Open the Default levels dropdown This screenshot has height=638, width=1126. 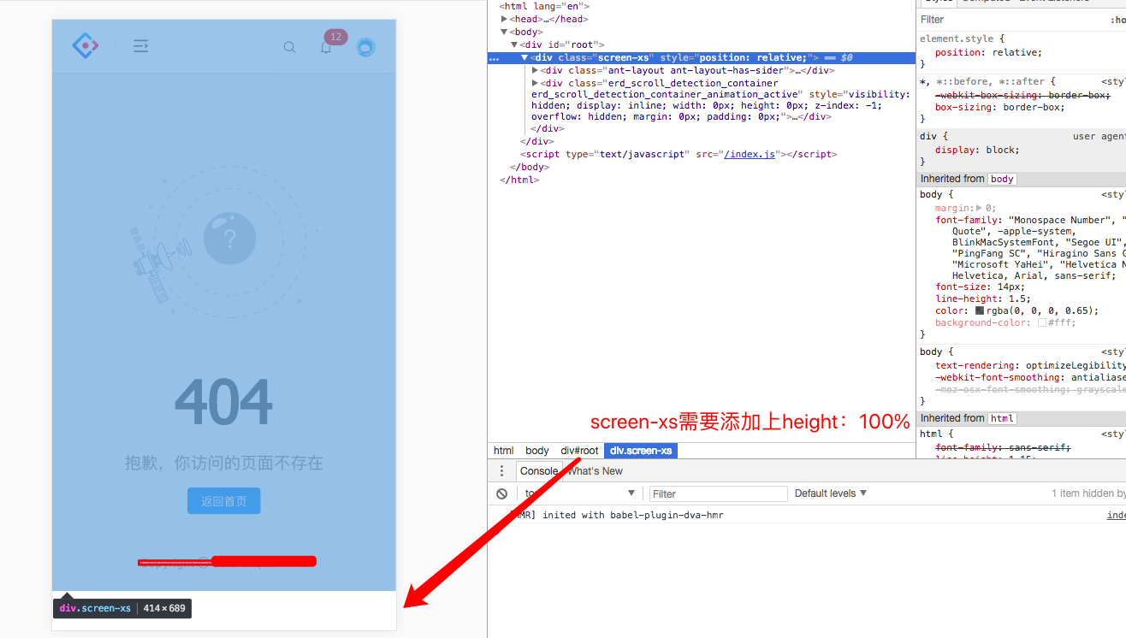coord(831,493)
